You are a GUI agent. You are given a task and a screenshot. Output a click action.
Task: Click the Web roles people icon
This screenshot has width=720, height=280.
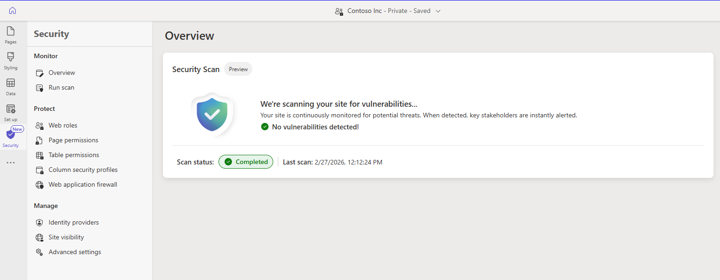[39, 125]
